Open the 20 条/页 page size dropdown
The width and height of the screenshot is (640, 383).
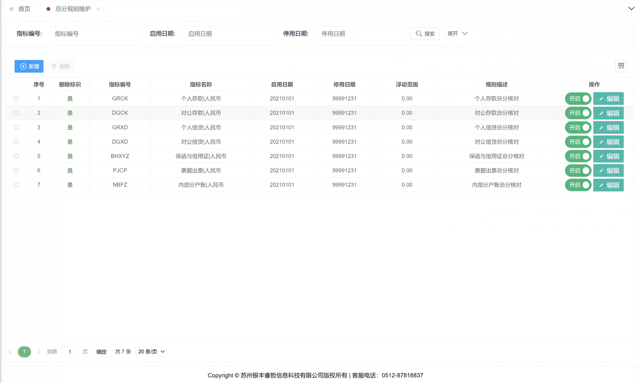151,351
